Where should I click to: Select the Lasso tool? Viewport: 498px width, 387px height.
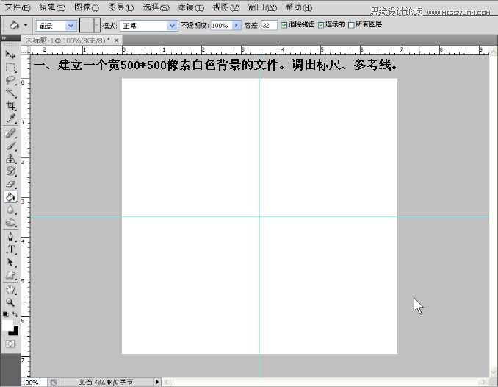coord(10,80)
